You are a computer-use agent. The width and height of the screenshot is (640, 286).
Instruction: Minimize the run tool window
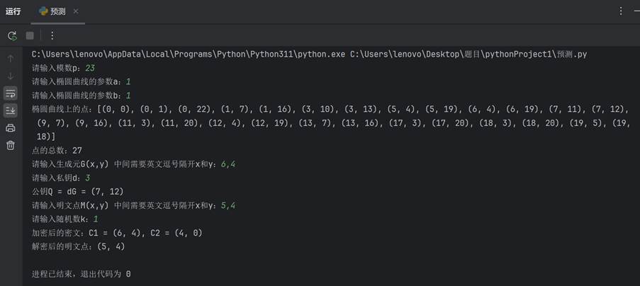636,11
